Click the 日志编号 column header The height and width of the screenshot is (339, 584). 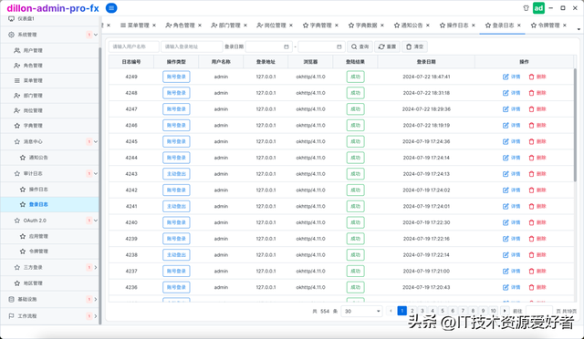tap(131, 62)
